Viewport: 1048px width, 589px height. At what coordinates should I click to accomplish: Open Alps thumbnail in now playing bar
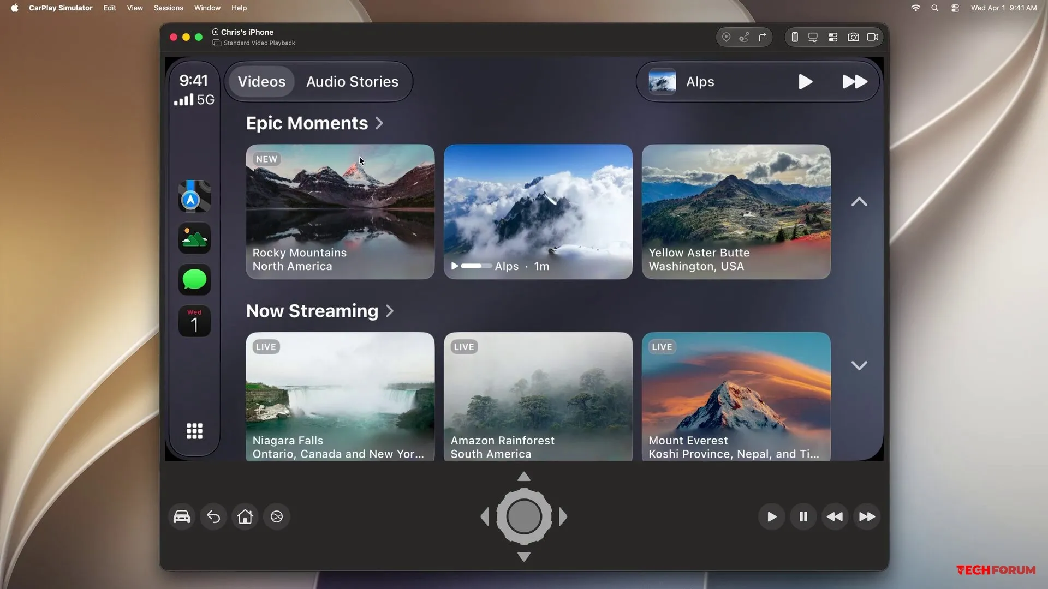(x=662, y=82)
